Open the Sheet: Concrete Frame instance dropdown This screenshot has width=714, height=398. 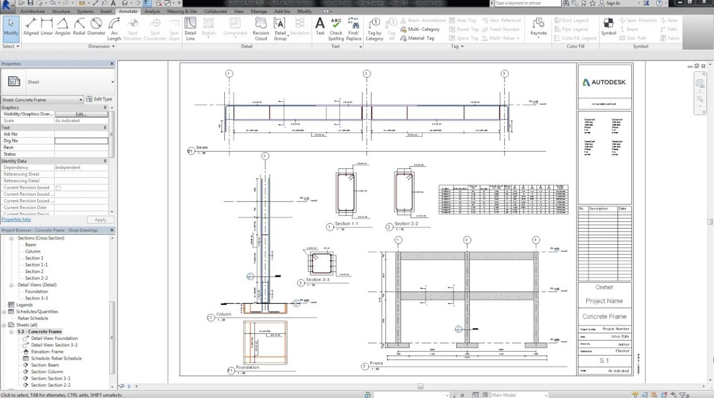click(x=42, y=99)
